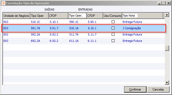Click the Confirmar button
The width and height of the screenshot is (172, 95).
pos(135,89)
